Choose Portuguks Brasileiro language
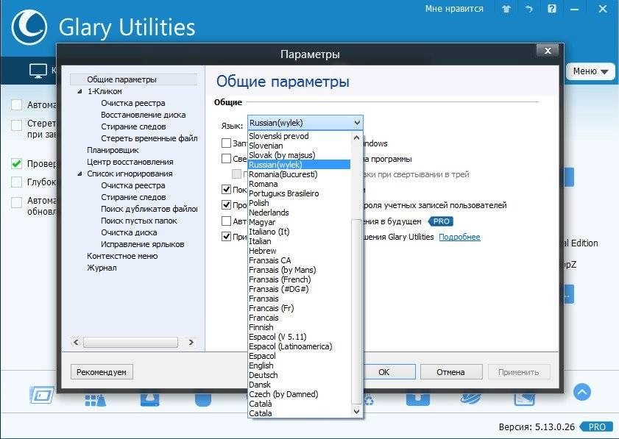This screenshot has height=439, width=619. (300, 193)
